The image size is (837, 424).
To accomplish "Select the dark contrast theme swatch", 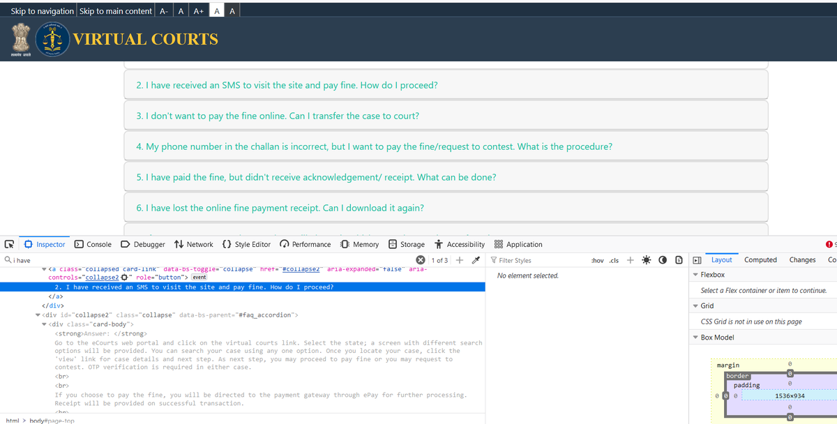I will tap(232, 10).
